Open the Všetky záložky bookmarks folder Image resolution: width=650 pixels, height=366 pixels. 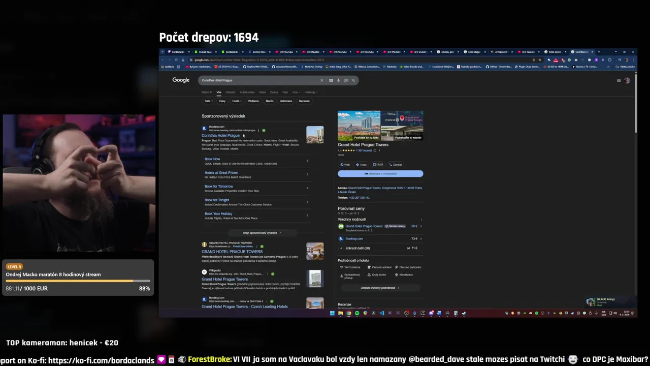point(627,67)
